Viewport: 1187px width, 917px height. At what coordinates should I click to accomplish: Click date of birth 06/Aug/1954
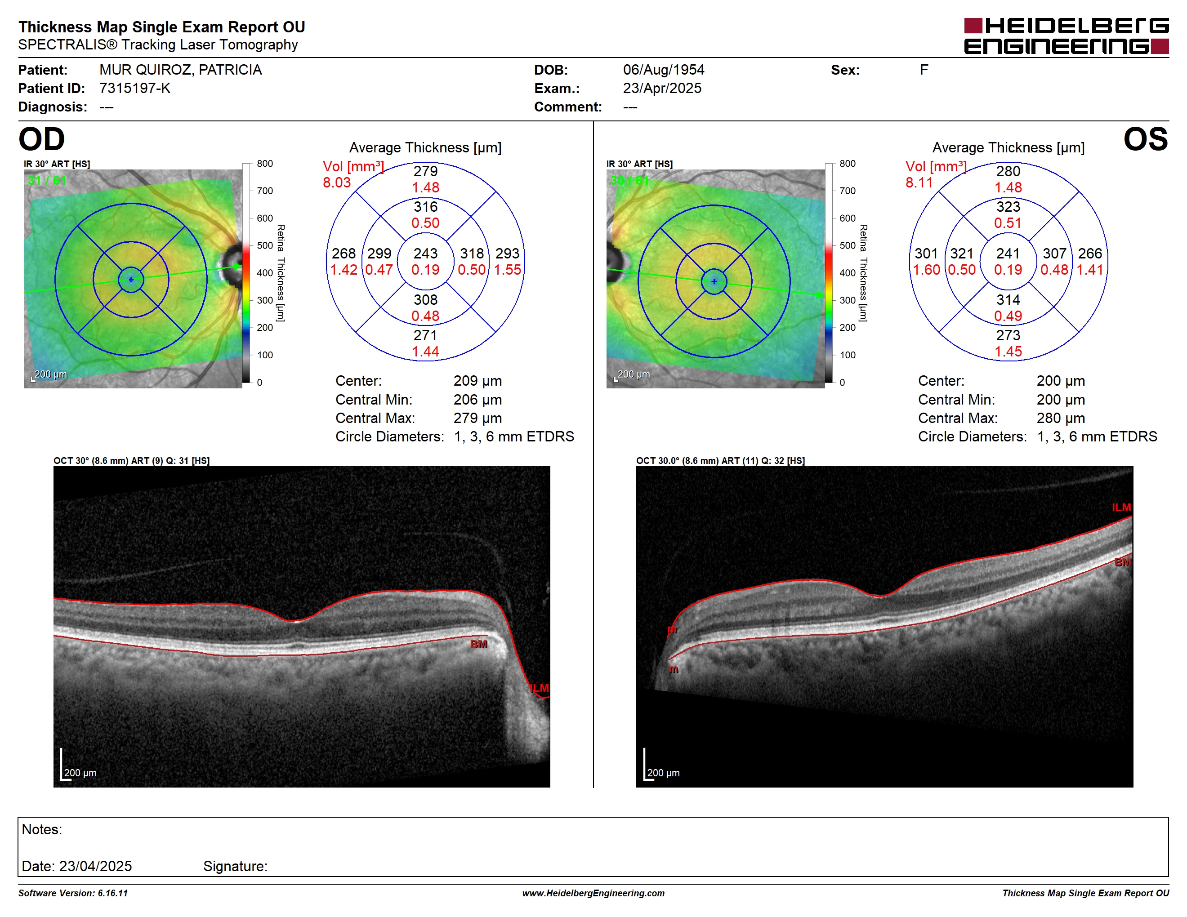(664, 70)
